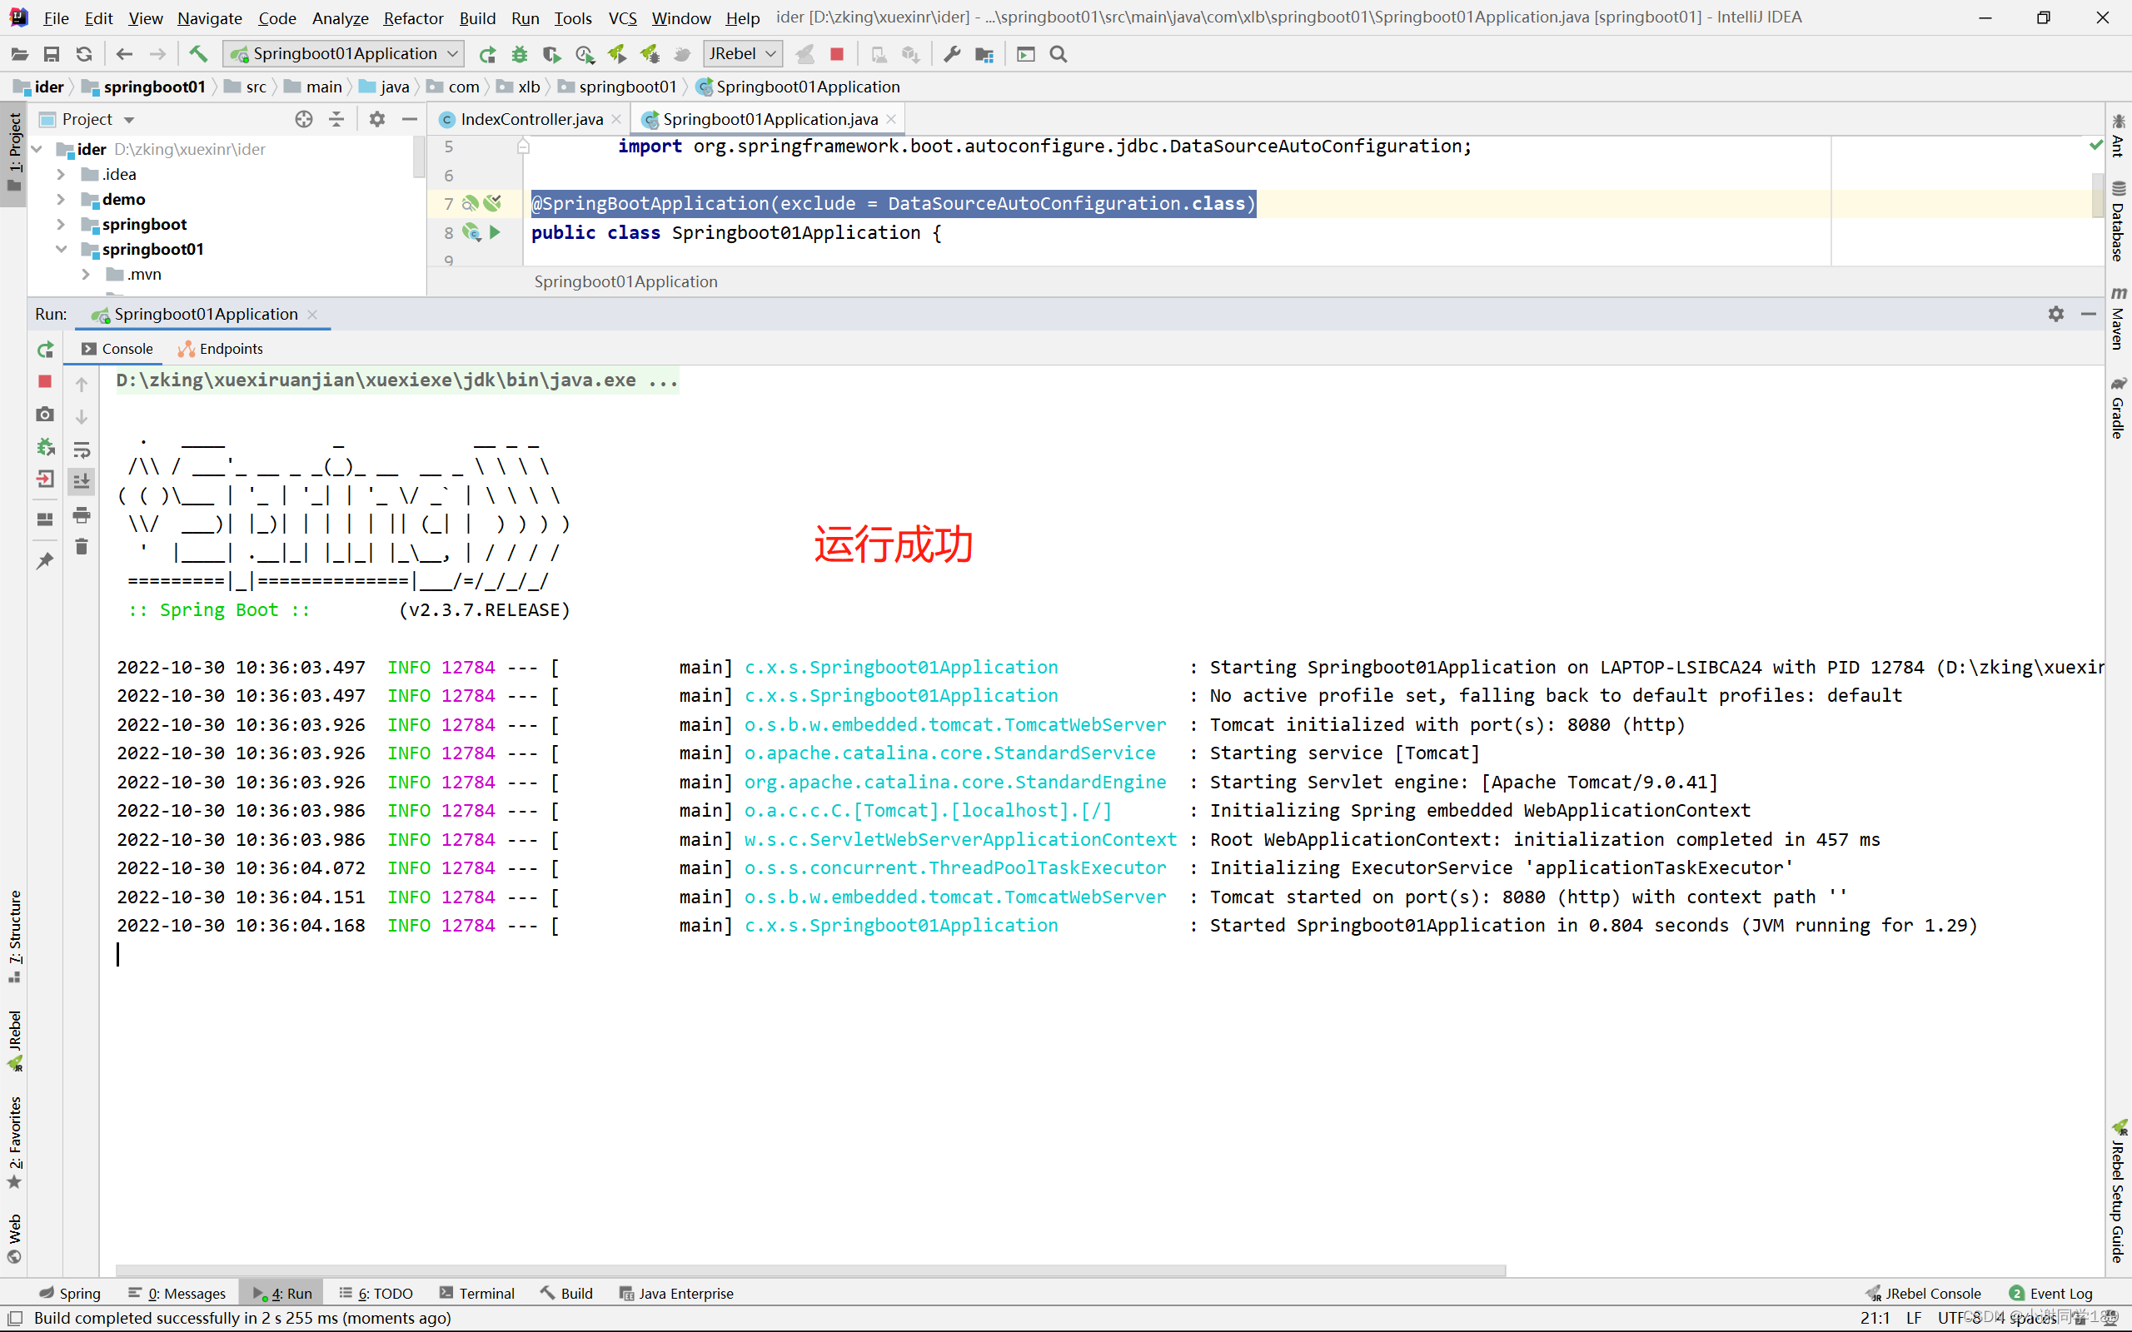Image resolution: width=2132 pixels, height=1332 pixels.
Task: Expand the demo module node
Action: click(x=62, y=199)
